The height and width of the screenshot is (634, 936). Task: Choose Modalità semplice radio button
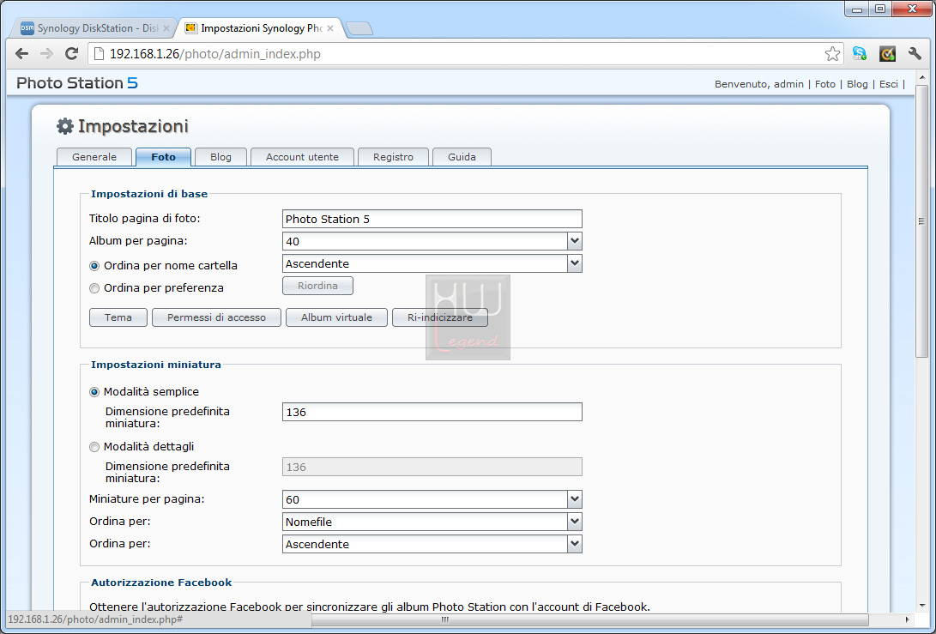click(x=94, y=392)
